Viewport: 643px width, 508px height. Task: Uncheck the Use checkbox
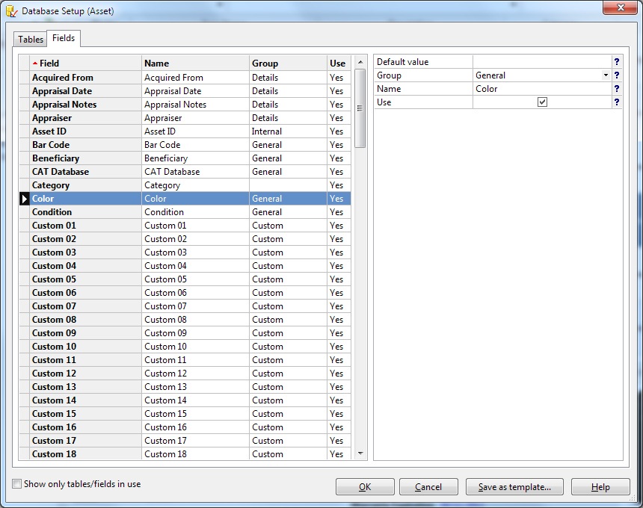542,102
